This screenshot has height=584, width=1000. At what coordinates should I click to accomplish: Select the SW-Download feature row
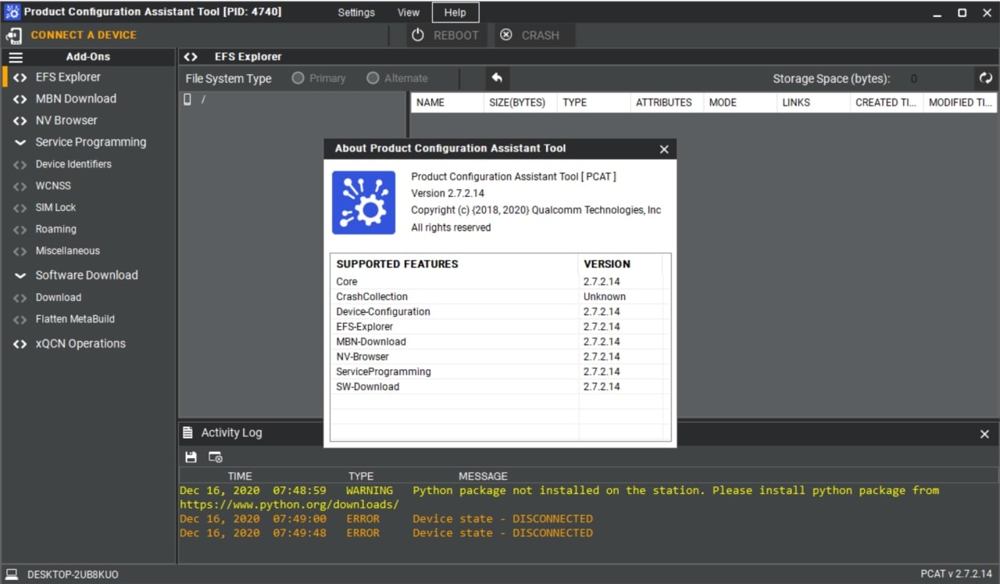pos(500,387)
